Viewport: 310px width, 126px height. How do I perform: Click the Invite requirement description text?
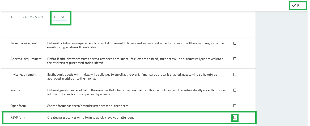(132, 76)
